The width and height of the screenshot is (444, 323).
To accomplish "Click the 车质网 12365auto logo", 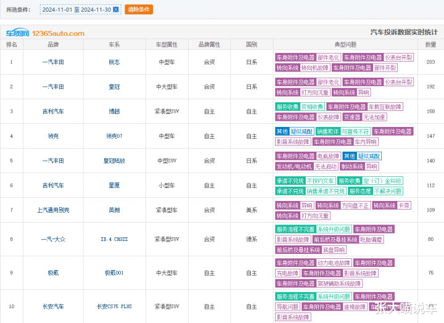I will pos(45,33).
